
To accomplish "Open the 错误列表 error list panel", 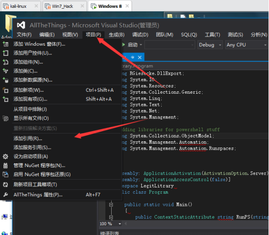I will click(109, 233).
